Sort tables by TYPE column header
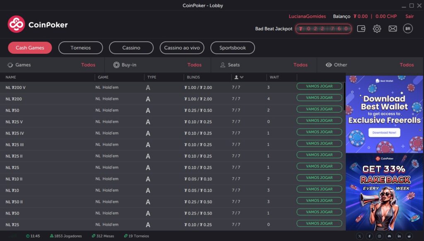This screenshot has height=241, width=424. pyautogui.click(x=152, y=77)
